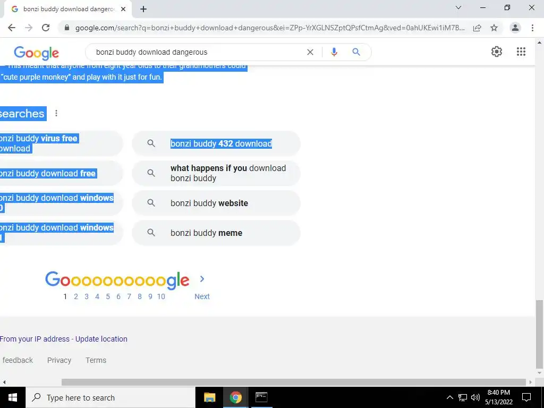Click the address bar URL
The width and height of the screenshot is (544, 408).
pyautogui.click(x=270, y=28)
